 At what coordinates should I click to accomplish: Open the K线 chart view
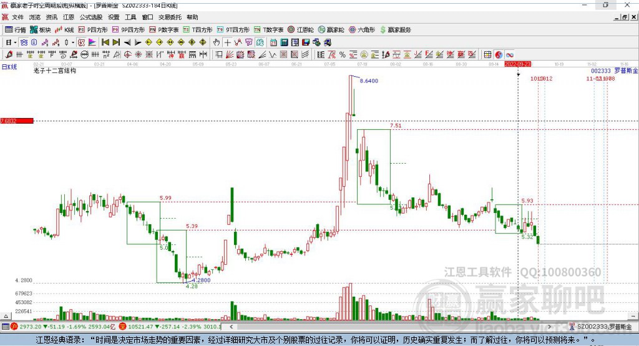[x=64, y=30]
